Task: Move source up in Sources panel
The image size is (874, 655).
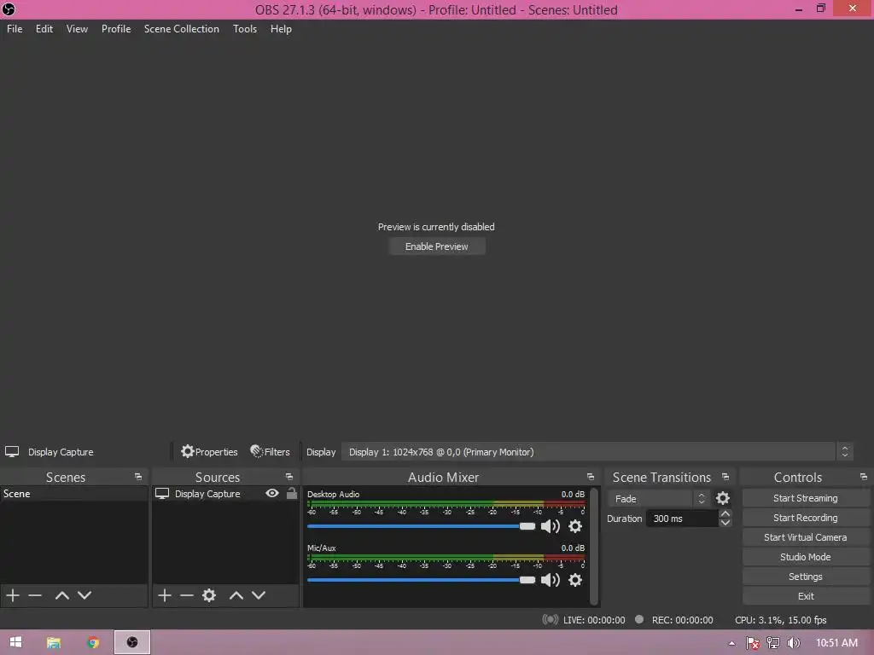Action: pos(236,595)
